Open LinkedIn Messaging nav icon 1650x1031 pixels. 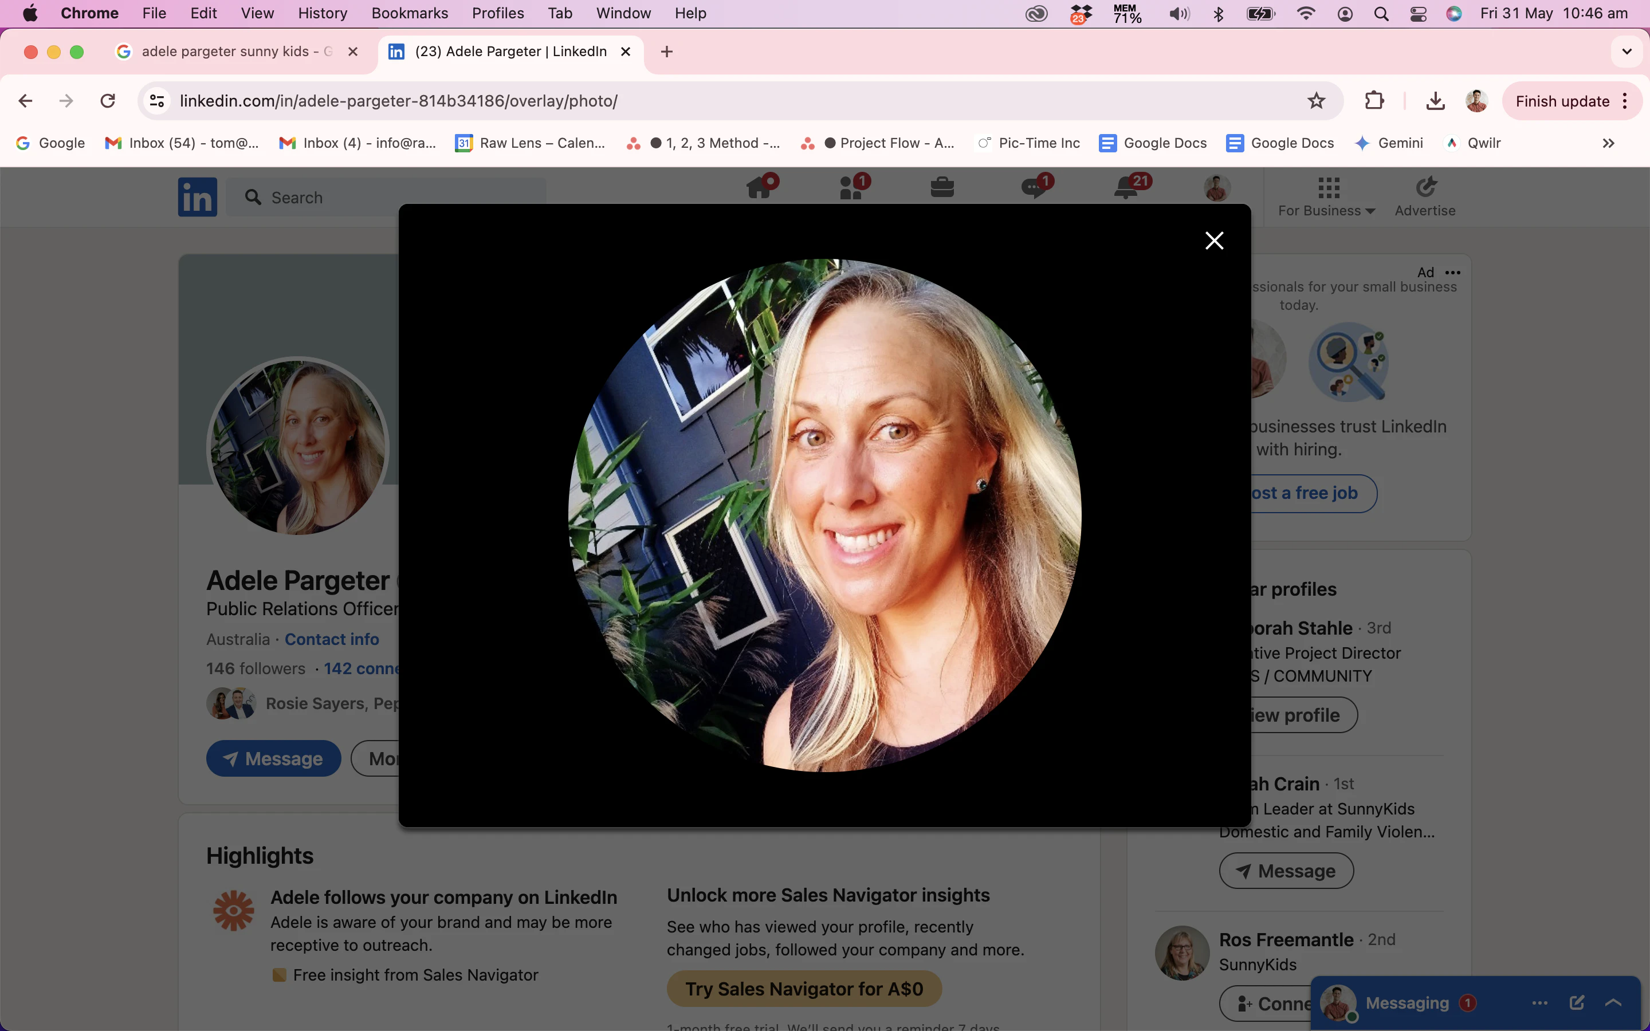1034,188
